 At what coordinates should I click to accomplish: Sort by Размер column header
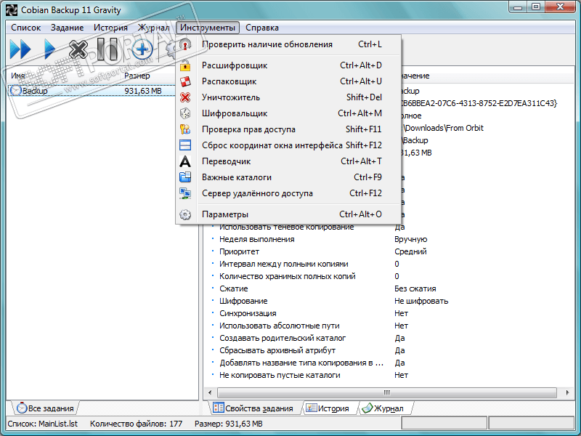[148, 76]
